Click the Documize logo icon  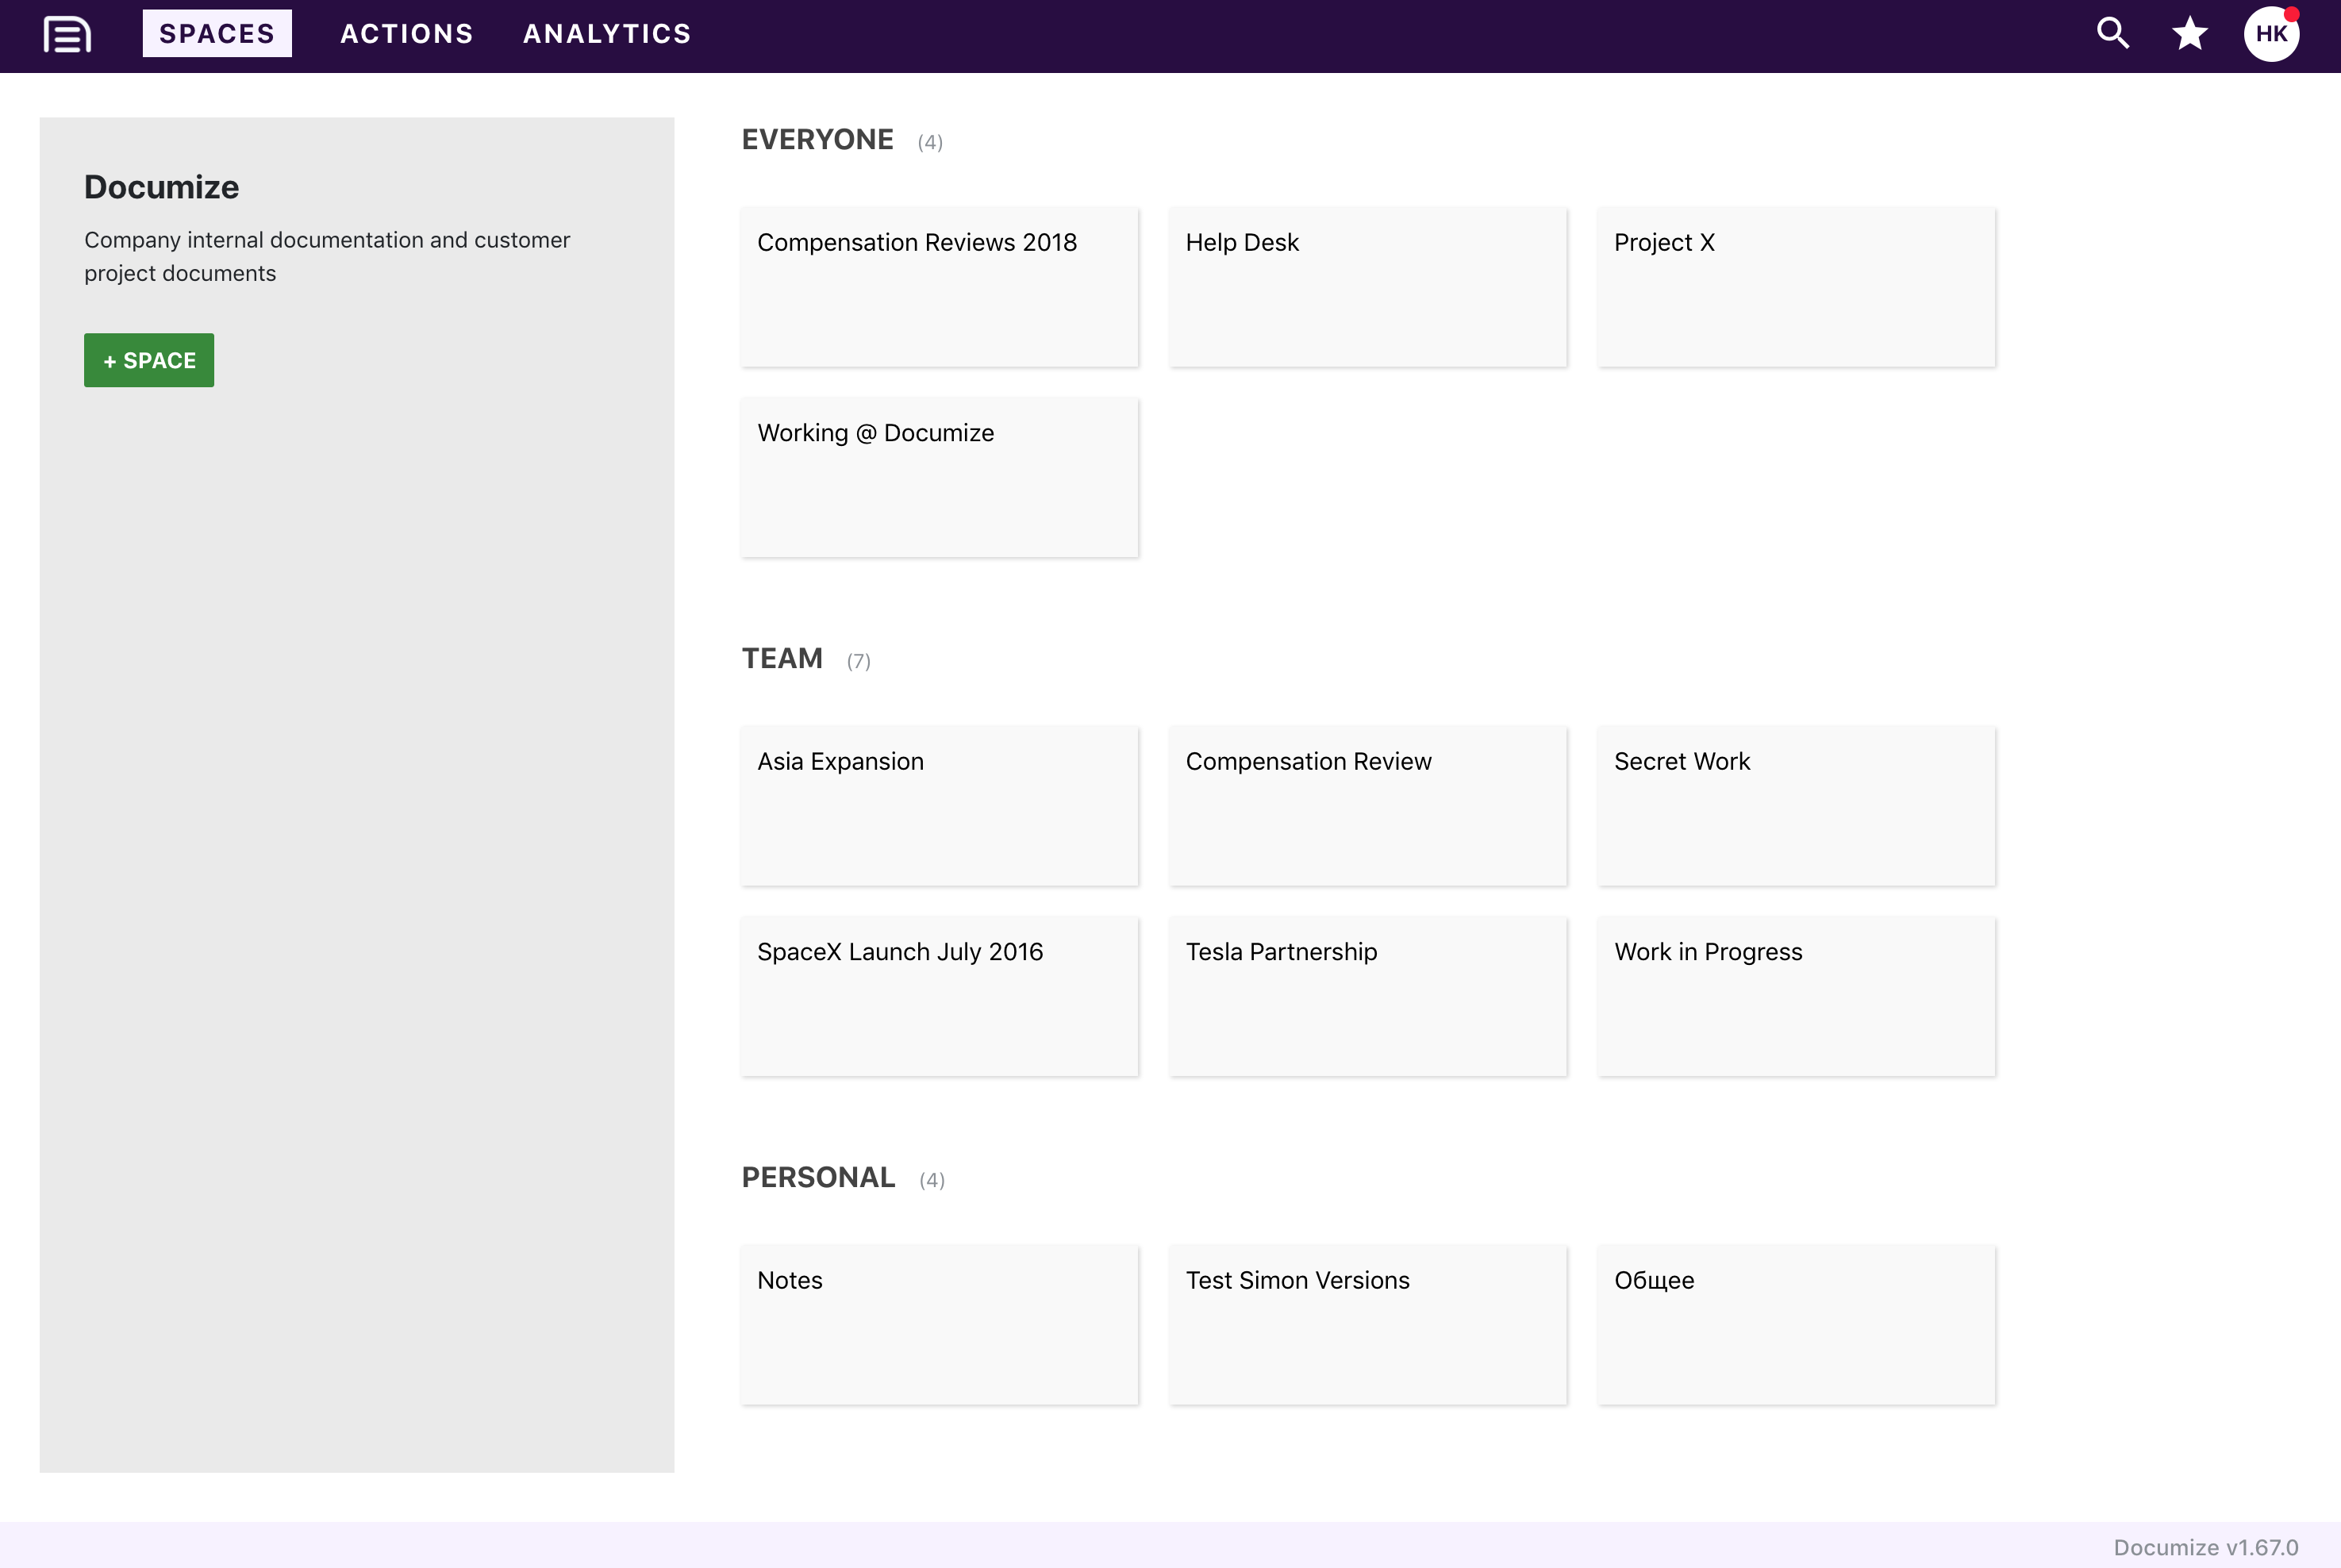coord(67,34)
